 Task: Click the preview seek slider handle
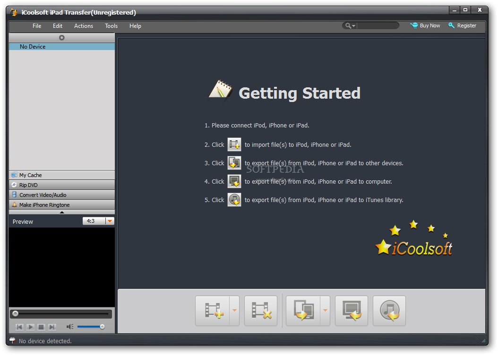(15, 314)
